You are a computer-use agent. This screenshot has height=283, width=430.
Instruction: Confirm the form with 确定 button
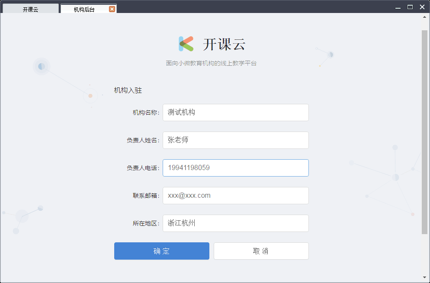162,251
